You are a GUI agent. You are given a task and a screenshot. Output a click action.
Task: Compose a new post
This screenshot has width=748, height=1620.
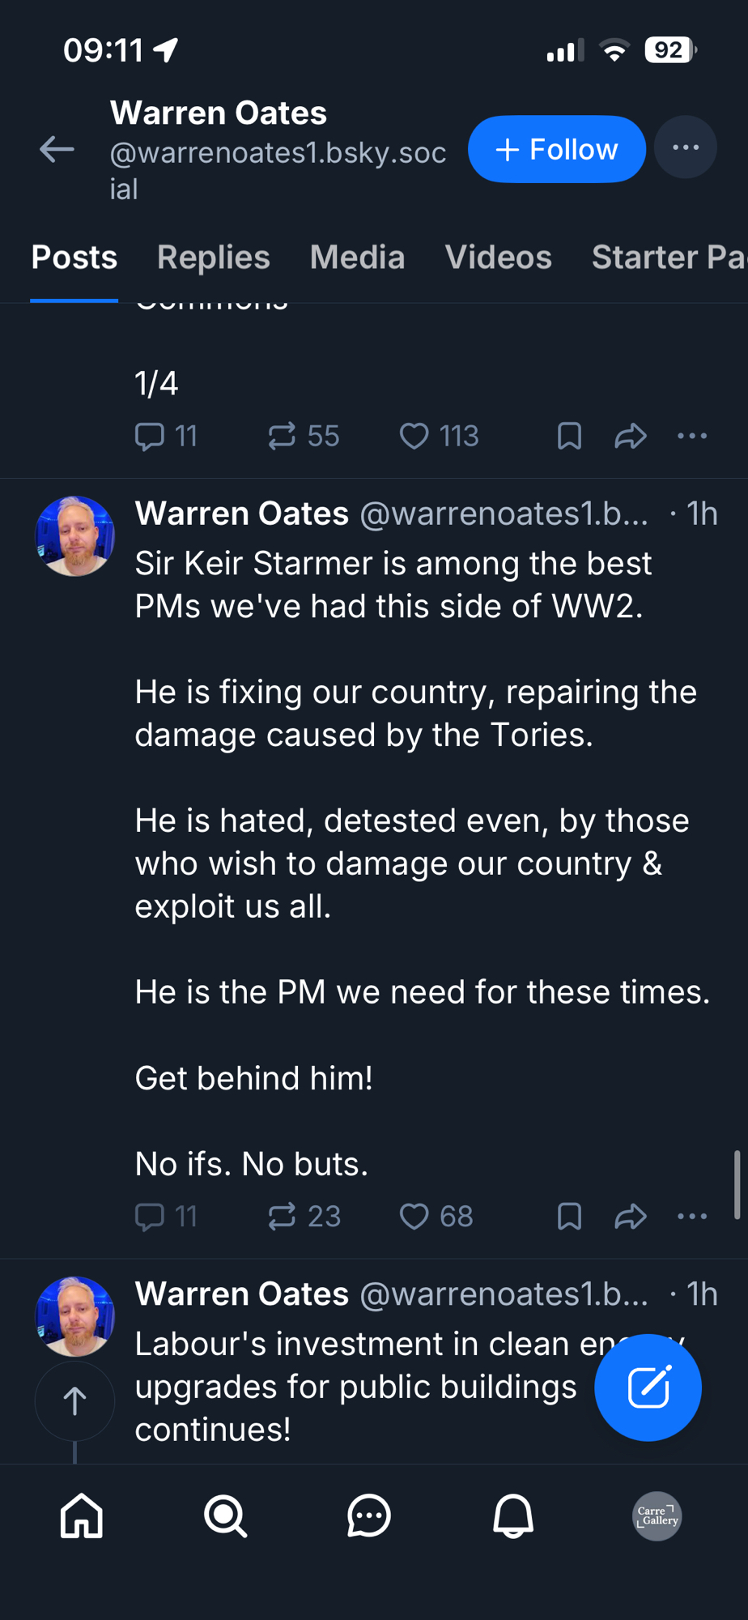pos(648,1388)
